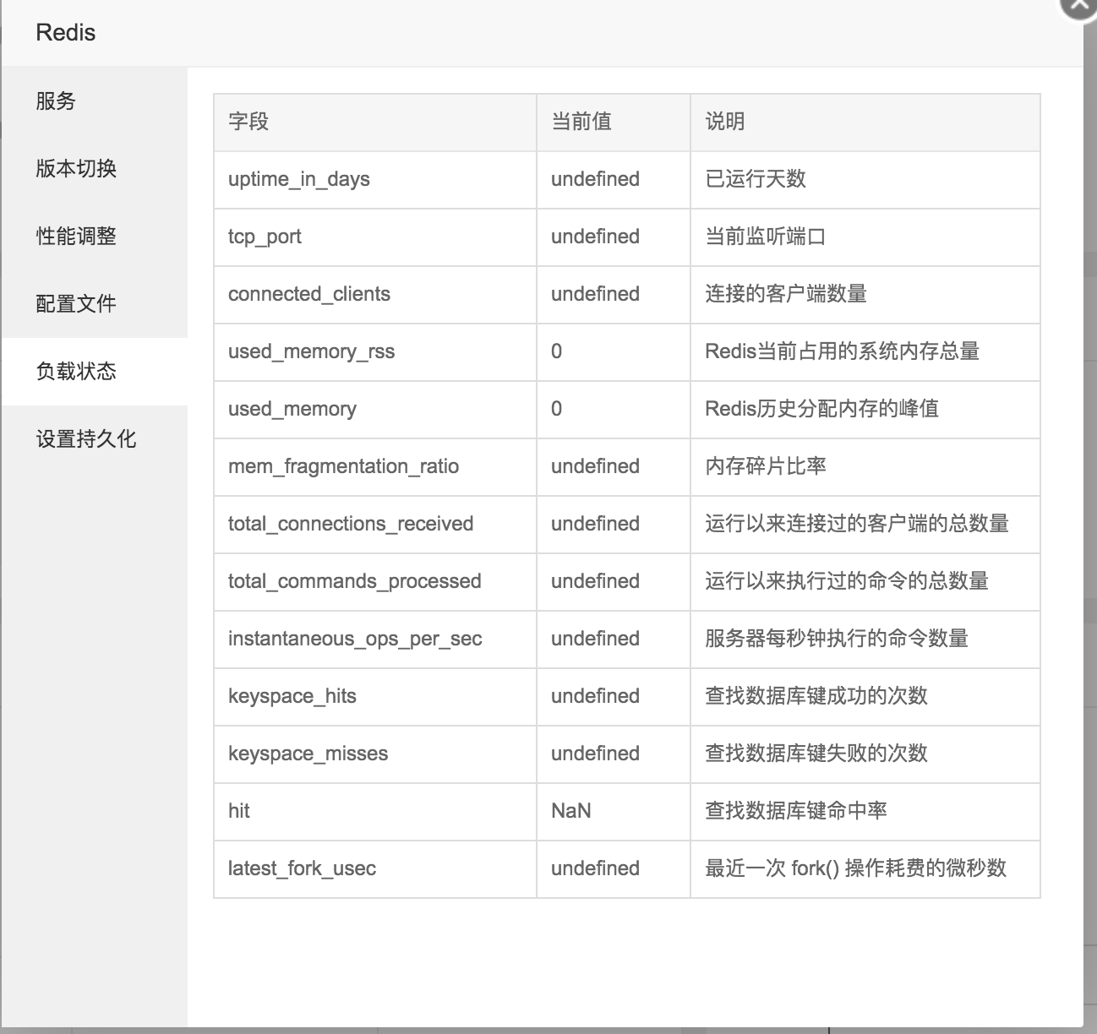The width and height of the screenshot is (1097, 1034).
Task: Click description 内存碎片比率
Action: (766, 466)
